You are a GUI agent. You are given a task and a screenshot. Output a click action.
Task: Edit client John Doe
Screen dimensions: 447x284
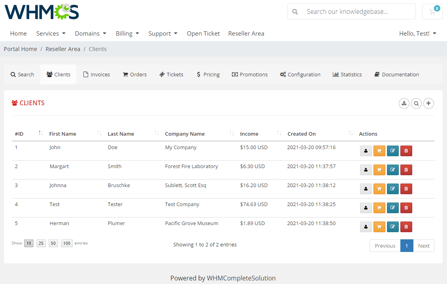[392, 151]
